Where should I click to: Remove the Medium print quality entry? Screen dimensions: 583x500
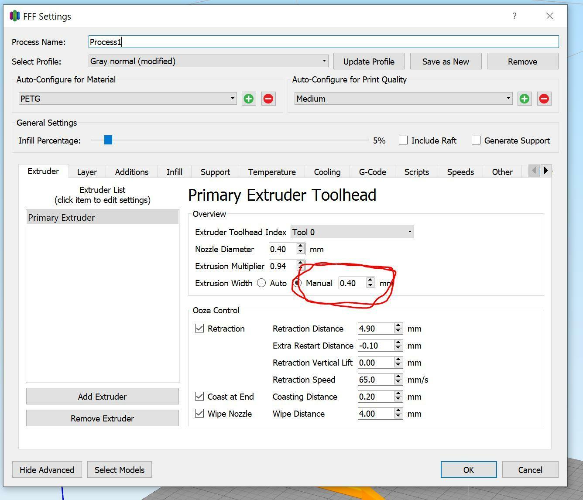coord(544,99)
